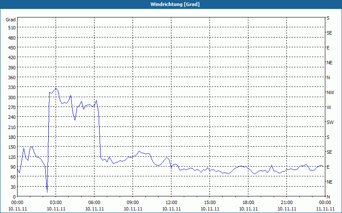Click the 06:00 time axis label
The height and width of the screenshot is (213, 342).
pos(94,202)
